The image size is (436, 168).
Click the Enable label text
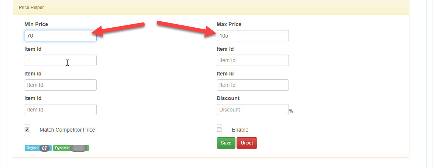[x=240, y=130]
